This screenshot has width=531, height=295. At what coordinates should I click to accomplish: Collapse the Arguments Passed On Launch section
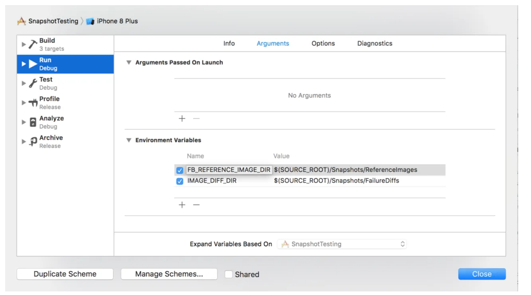click(x=129, y=63)
